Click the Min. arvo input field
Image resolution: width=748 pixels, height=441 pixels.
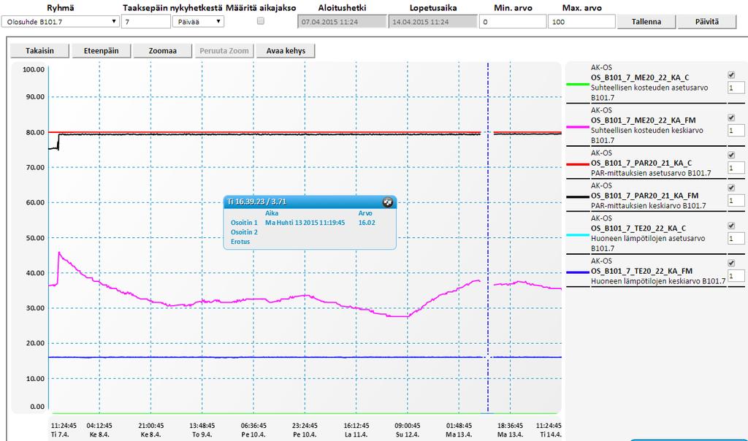coord(512,21)
